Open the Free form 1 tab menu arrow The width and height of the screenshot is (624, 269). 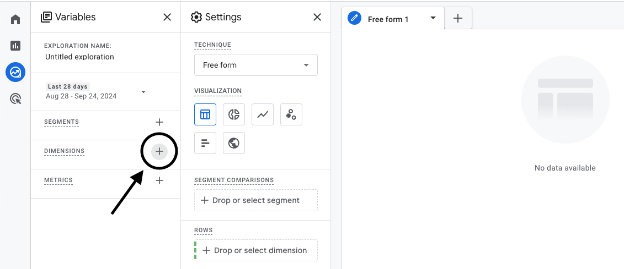433,18
